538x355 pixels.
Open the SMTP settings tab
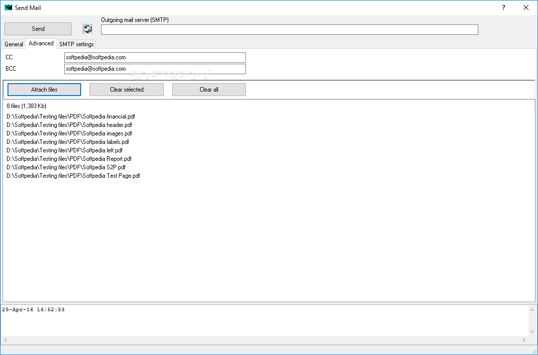(x=77, y=44)
